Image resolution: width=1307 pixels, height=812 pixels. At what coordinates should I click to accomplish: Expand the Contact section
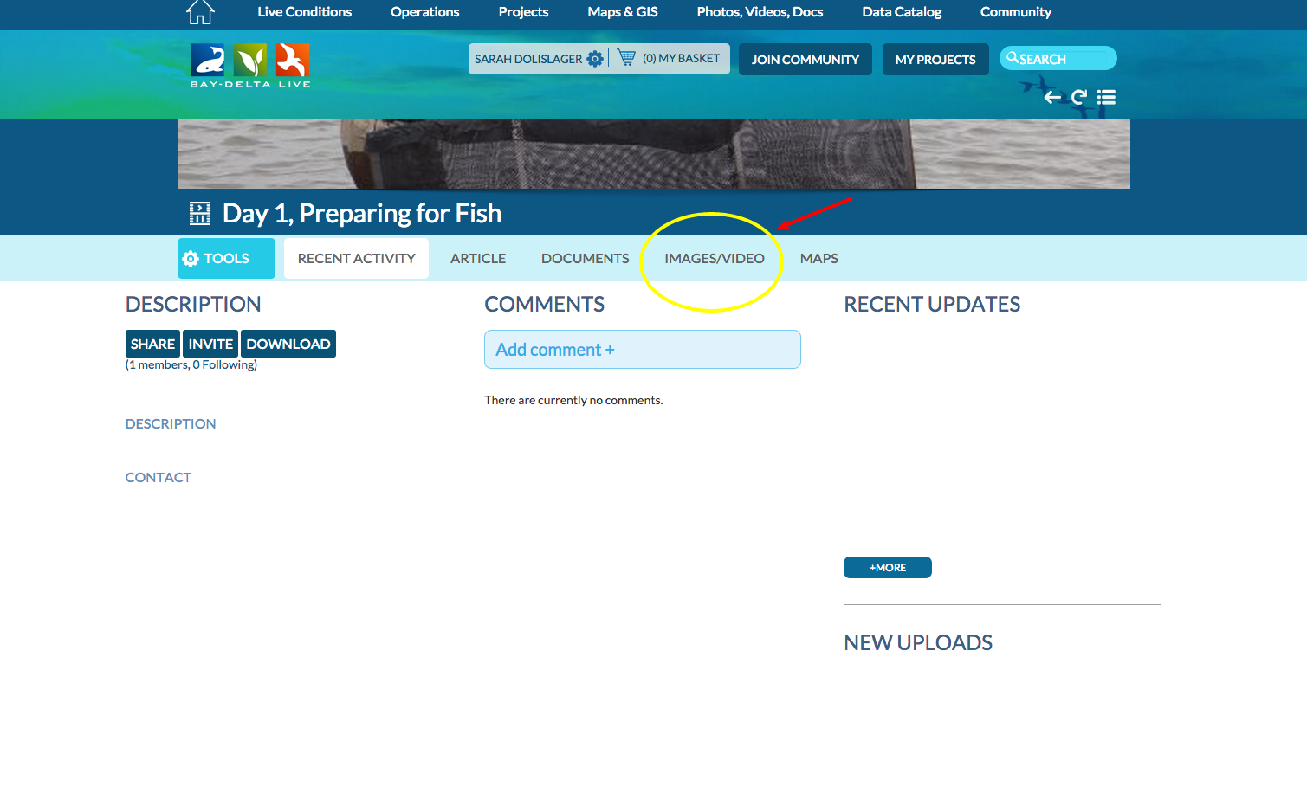(x=159, y=477)
